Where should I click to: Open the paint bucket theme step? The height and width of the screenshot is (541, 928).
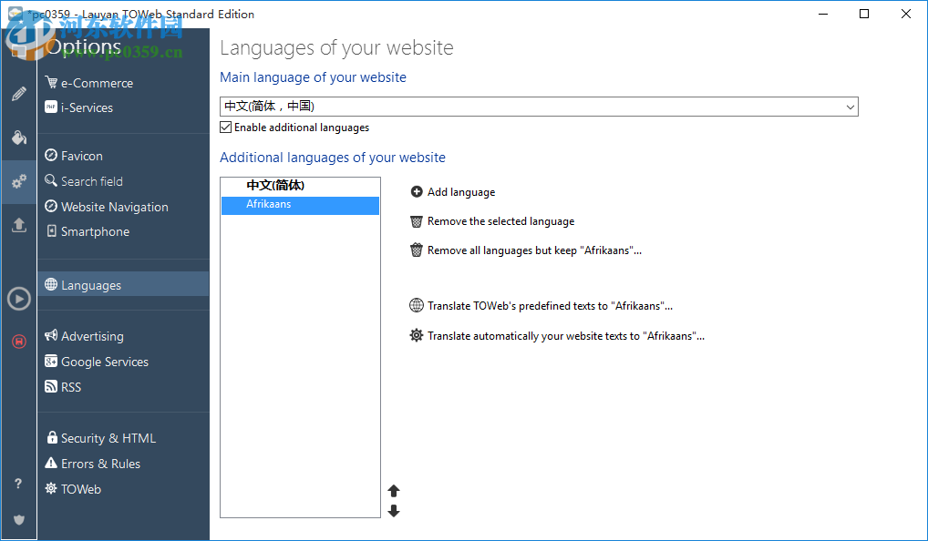(18, 138)
